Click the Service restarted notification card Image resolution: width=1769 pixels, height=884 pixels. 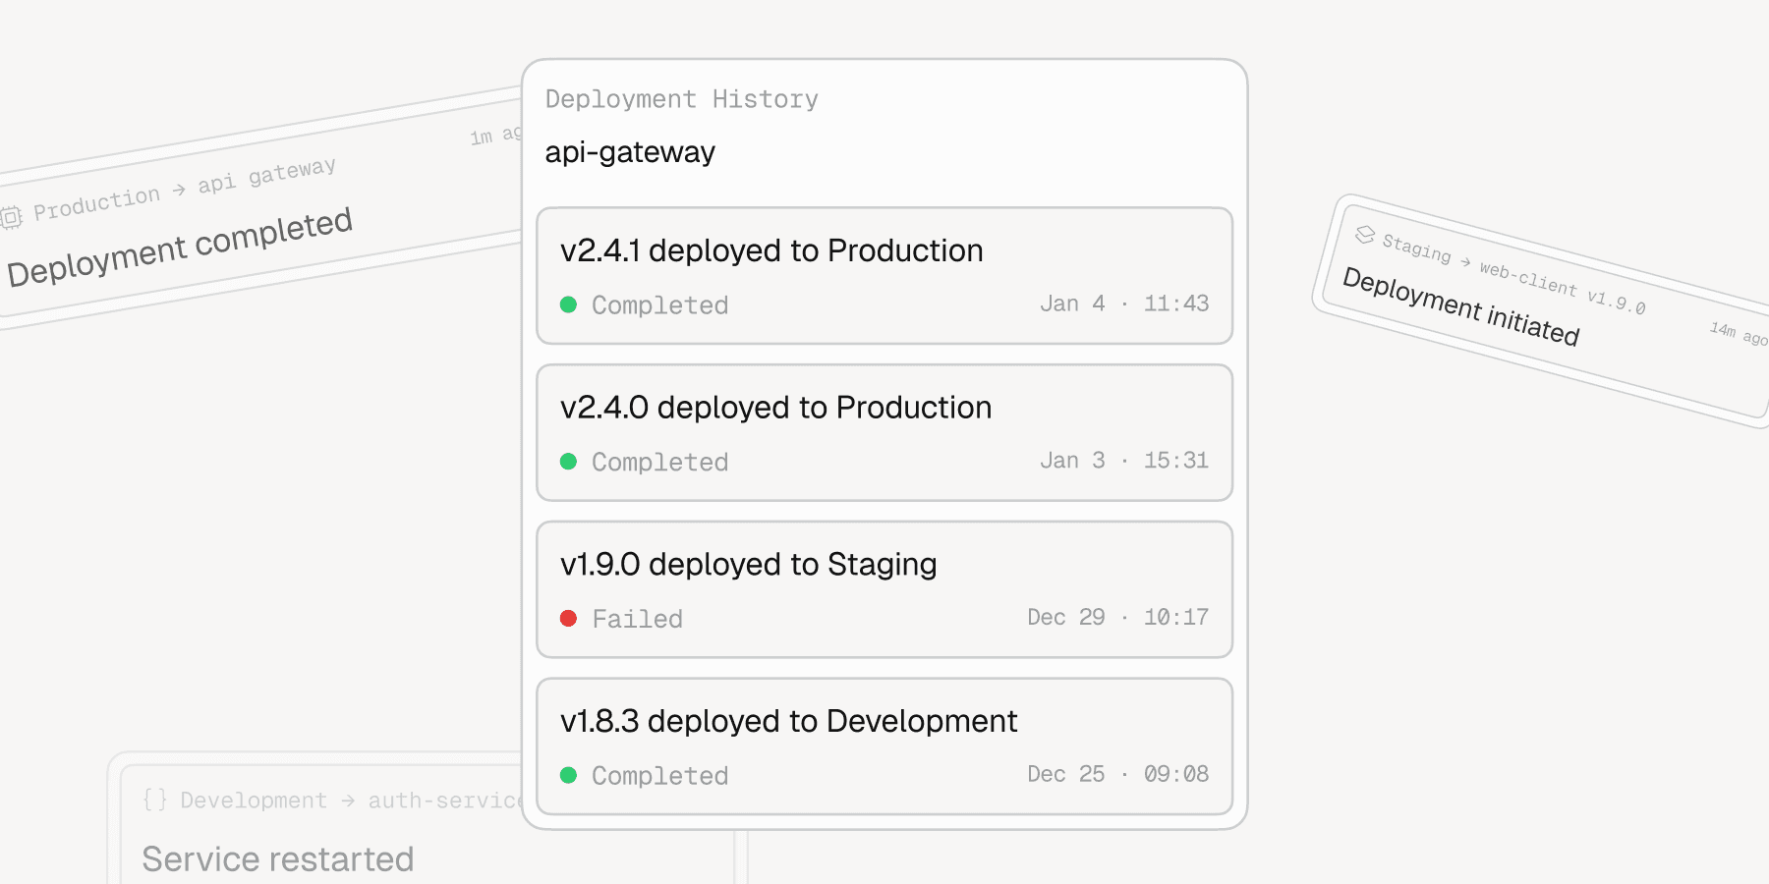click(277, 858)
